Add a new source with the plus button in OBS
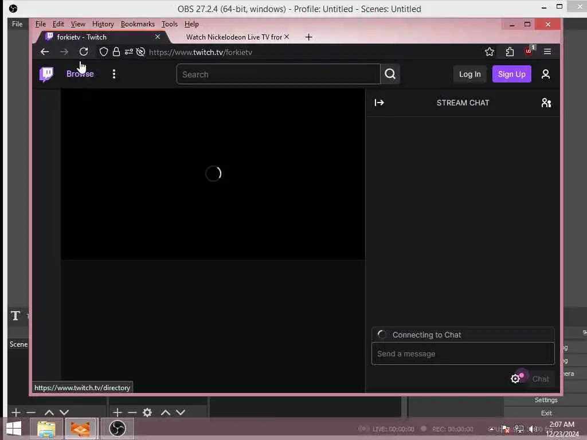Image resolution: width=587 pixels, height=440 pixels. pyautogui.click(x=117, y=412)
